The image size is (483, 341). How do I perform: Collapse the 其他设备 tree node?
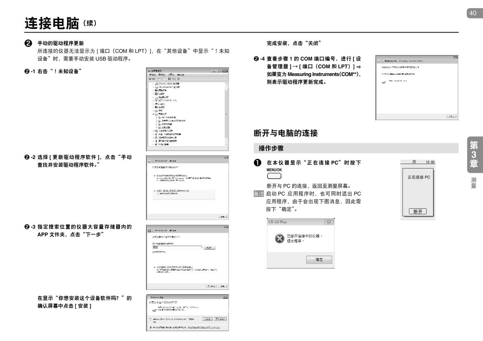(x=154, y=114)
